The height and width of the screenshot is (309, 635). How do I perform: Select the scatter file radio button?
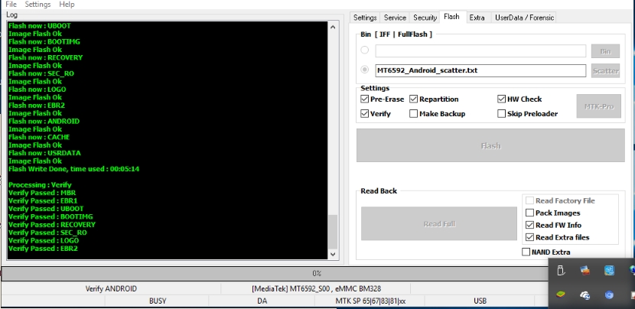tap(365, 70)
